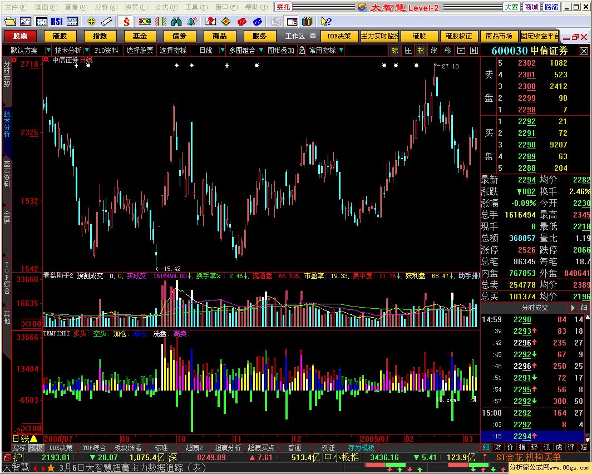The image size is (592, 474).
Task: Click the play-to-end arrow icon in chart toolbar
Action: (474, 50)
